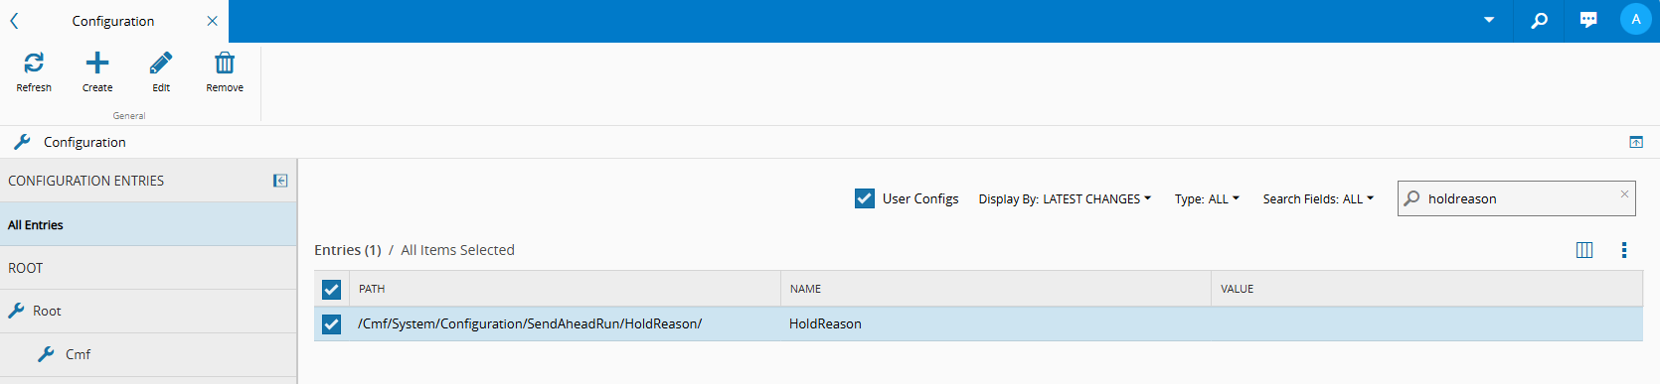Expand the header dropdown arrow

coord(1489,20)
